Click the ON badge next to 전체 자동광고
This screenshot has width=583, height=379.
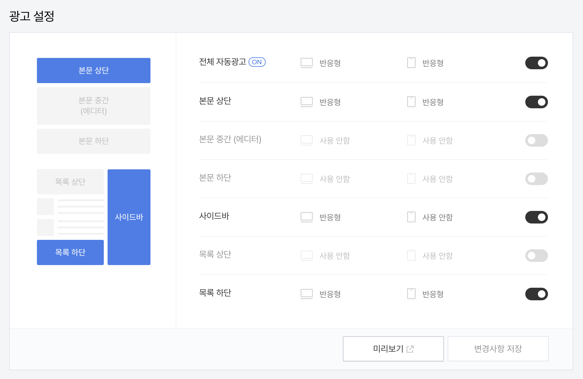click(257, 62)
